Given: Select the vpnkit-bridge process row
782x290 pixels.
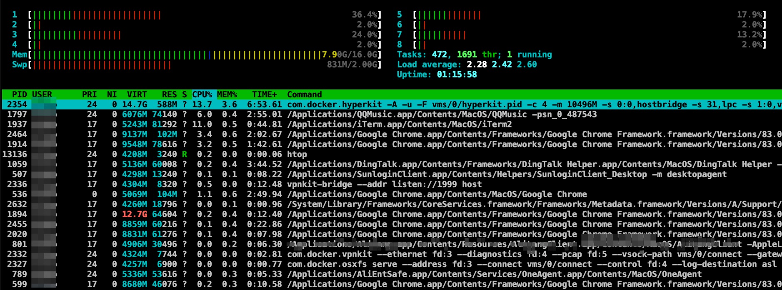Looking at the screenshot, I should pyautogui.click(x=392, y=184).
